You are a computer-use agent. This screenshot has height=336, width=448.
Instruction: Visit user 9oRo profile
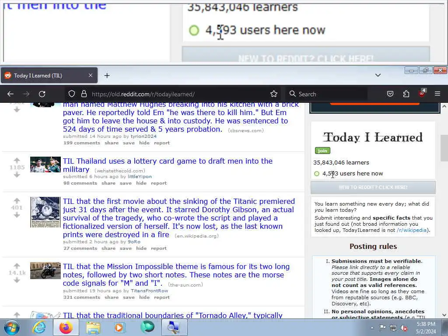[x=134, y=241]
